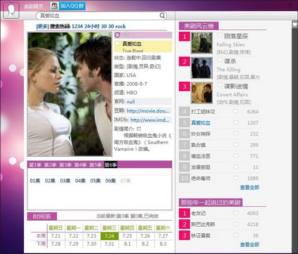298x254 pixels.
Task: Toggle favorite heart for 嗜血法医
Action: (235, 156)
